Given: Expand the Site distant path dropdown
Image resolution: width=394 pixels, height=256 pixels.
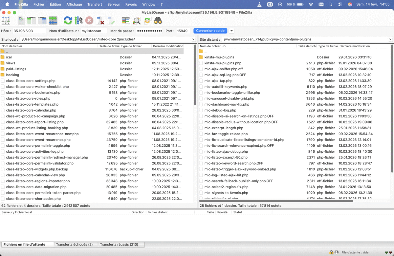Looking at the screenshot, I should click(x=390, y=39).
